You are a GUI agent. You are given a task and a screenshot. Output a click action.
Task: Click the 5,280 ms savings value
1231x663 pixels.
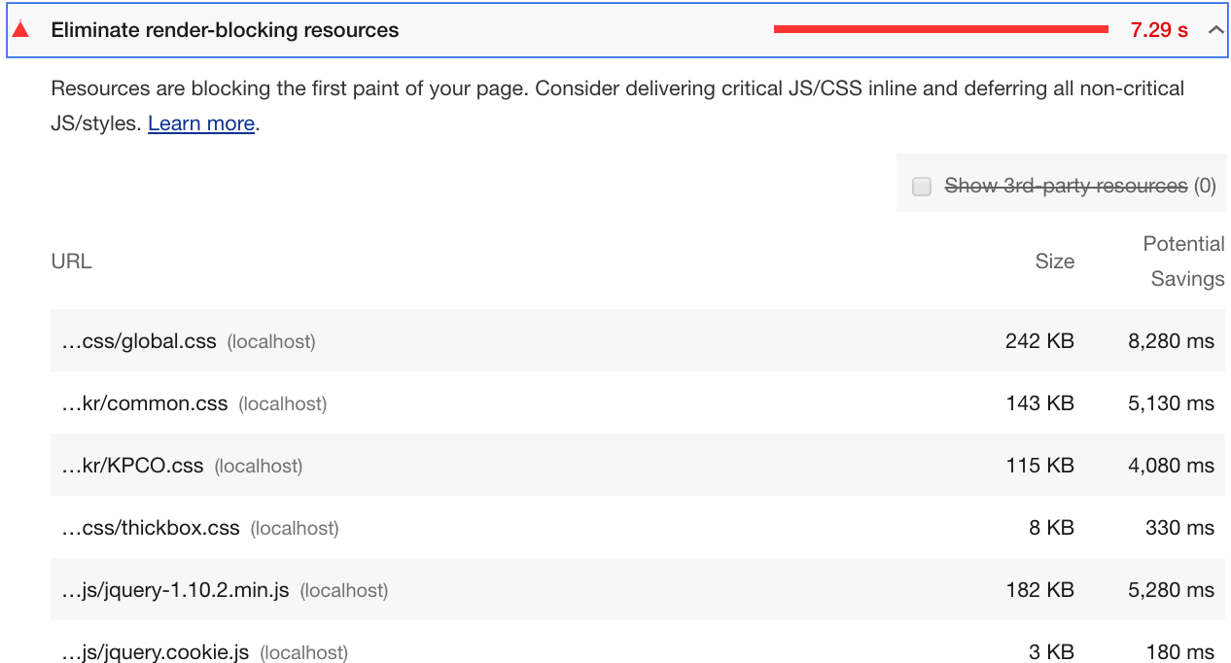1172,590
